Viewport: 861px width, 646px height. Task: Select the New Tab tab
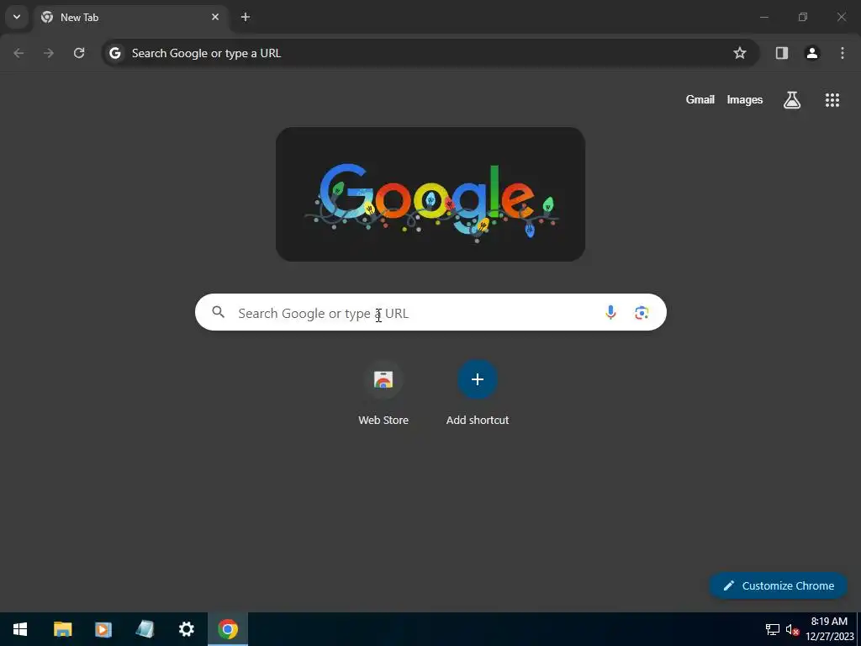(130, 17)
